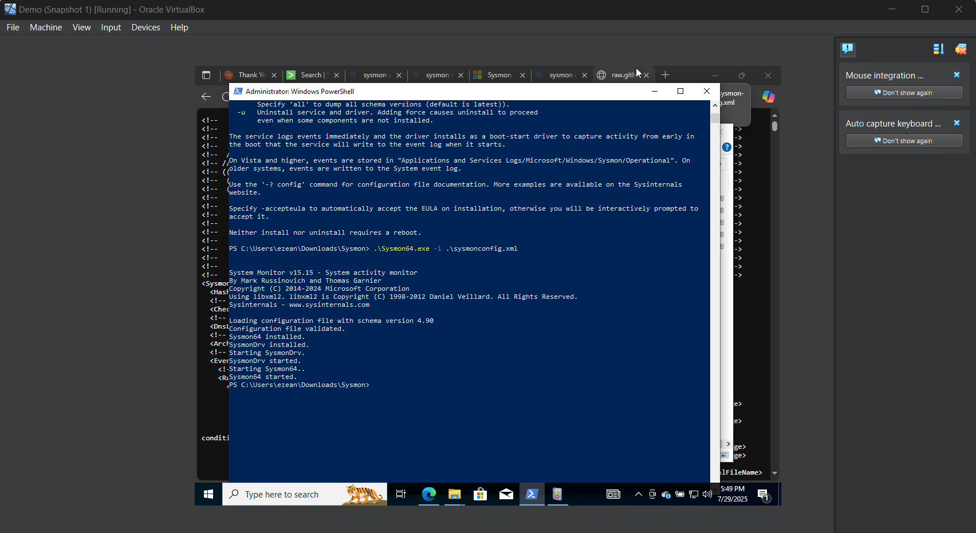Open the Devices menu in VirtualBox
Viewport: 976px width, 533px height.
tap(145, 27)
